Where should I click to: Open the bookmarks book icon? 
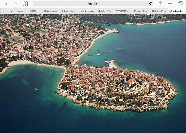(x=25, y=4)
